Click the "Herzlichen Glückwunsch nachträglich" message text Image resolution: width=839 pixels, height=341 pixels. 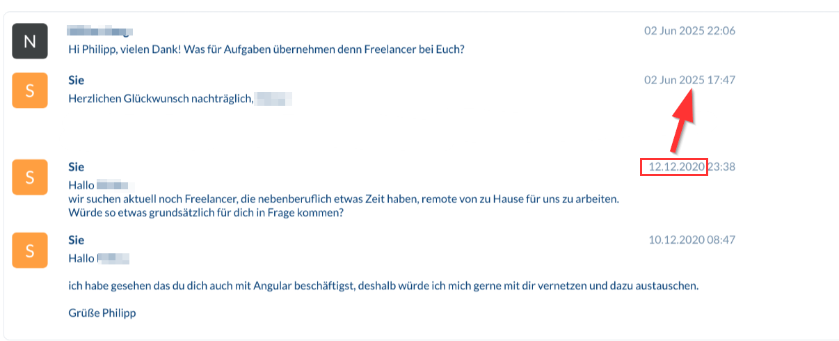160,99
